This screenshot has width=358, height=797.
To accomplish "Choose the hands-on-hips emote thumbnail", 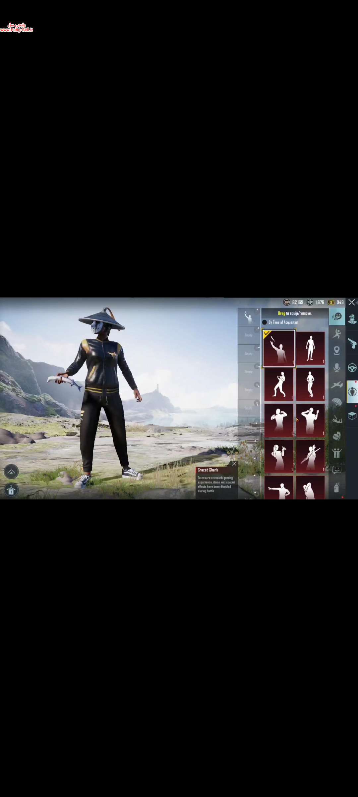I will (x=310, y=384).
